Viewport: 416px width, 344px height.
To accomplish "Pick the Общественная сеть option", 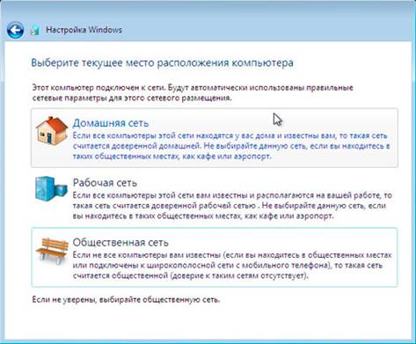I will click(x=215, y=257).
